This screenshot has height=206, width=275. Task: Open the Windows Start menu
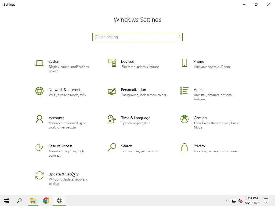6,201
